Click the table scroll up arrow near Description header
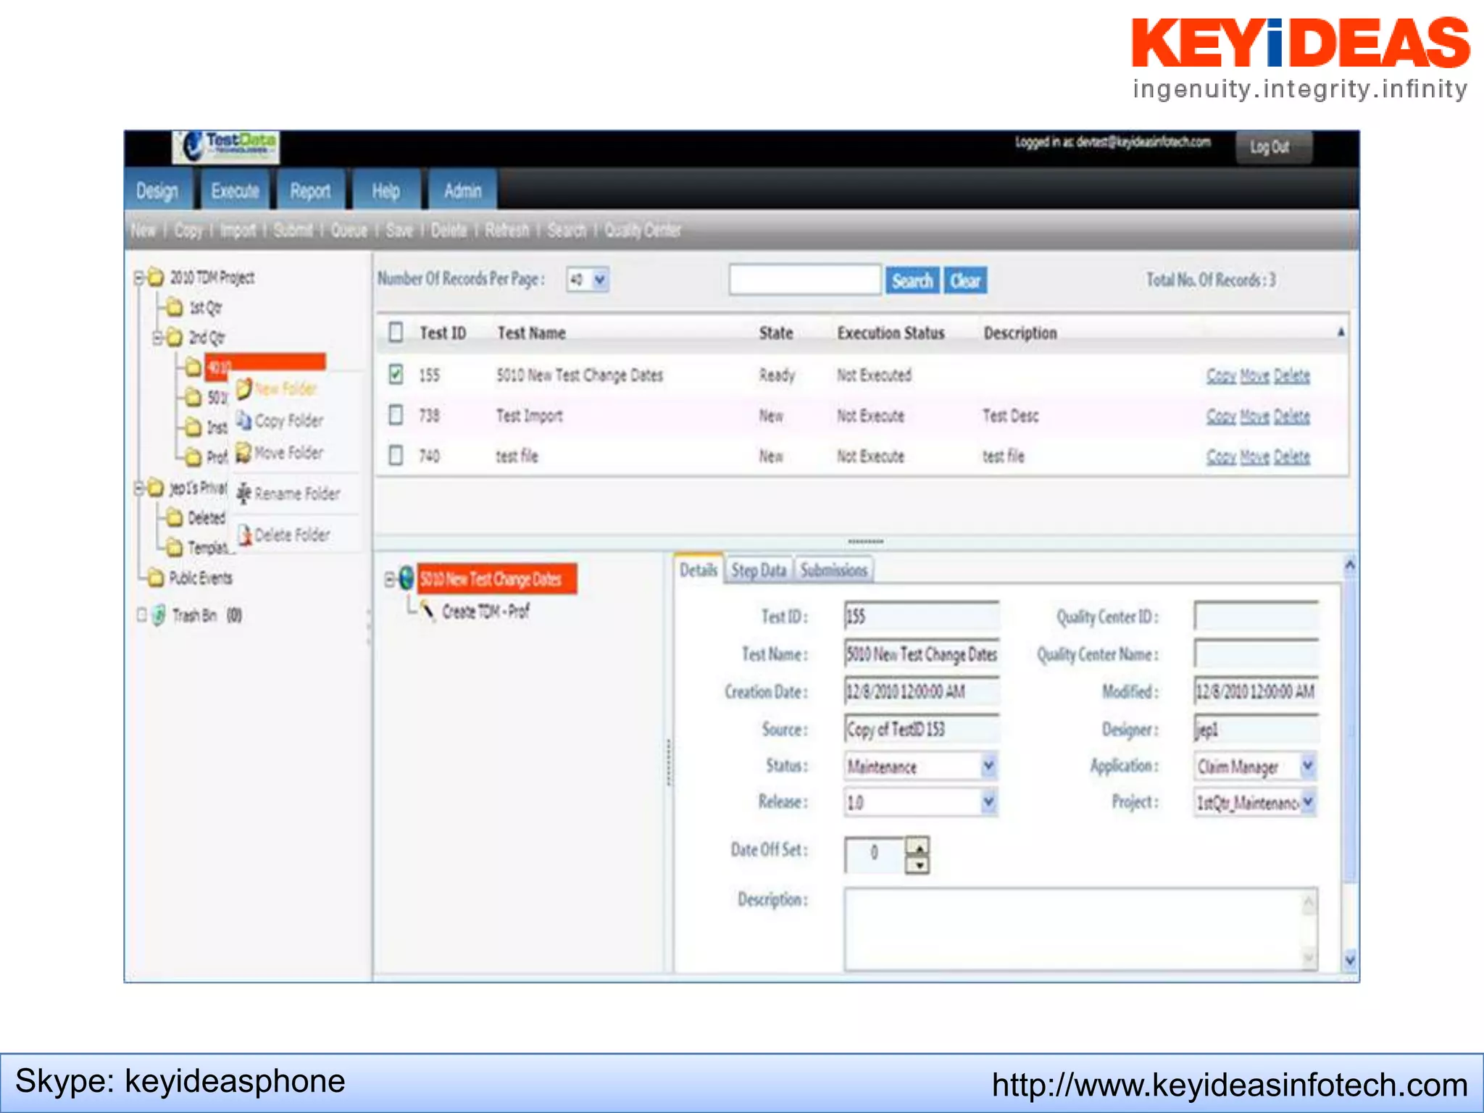The image size is (1484, 1113). (x=1341, y=332)
